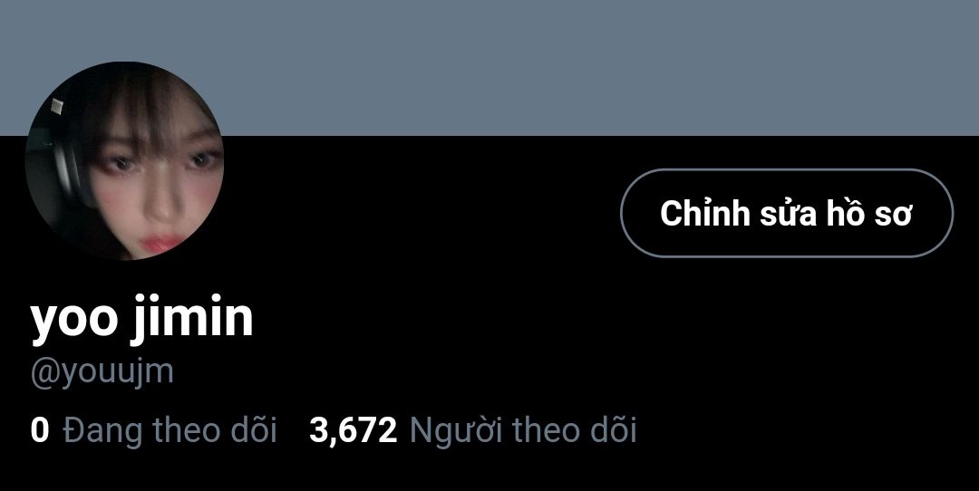The width and height of the screenshot is (979, 491).
Task: Tap the Đang theo dõi label text
Action: tap(170, 431)
